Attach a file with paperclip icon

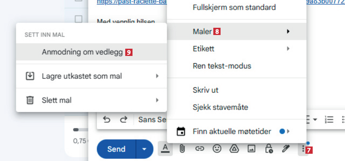(x=182, y=149)
